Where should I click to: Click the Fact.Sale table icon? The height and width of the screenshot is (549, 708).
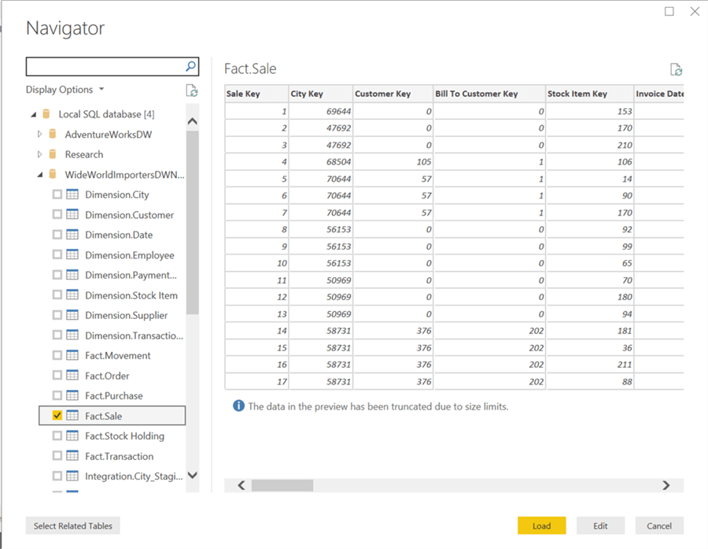coord(73,415)
